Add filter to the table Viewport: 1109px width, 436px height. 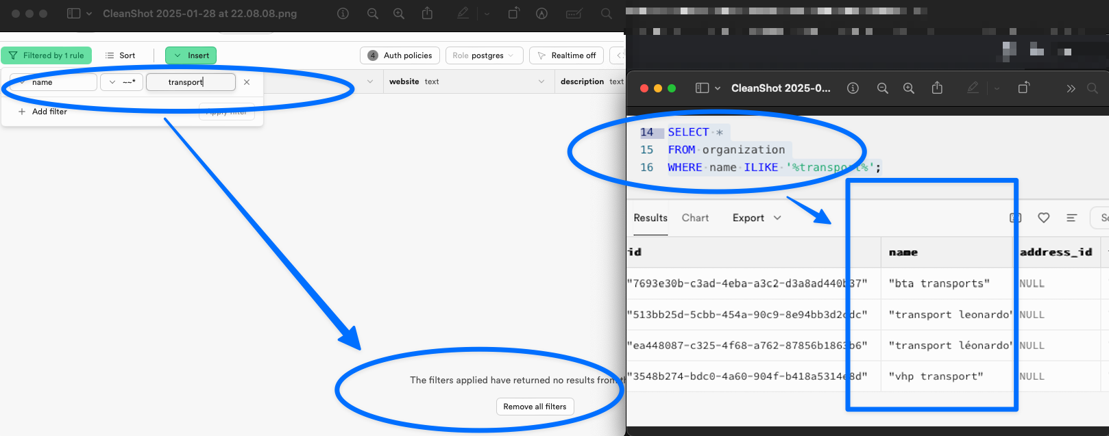(x=42, y=112)
